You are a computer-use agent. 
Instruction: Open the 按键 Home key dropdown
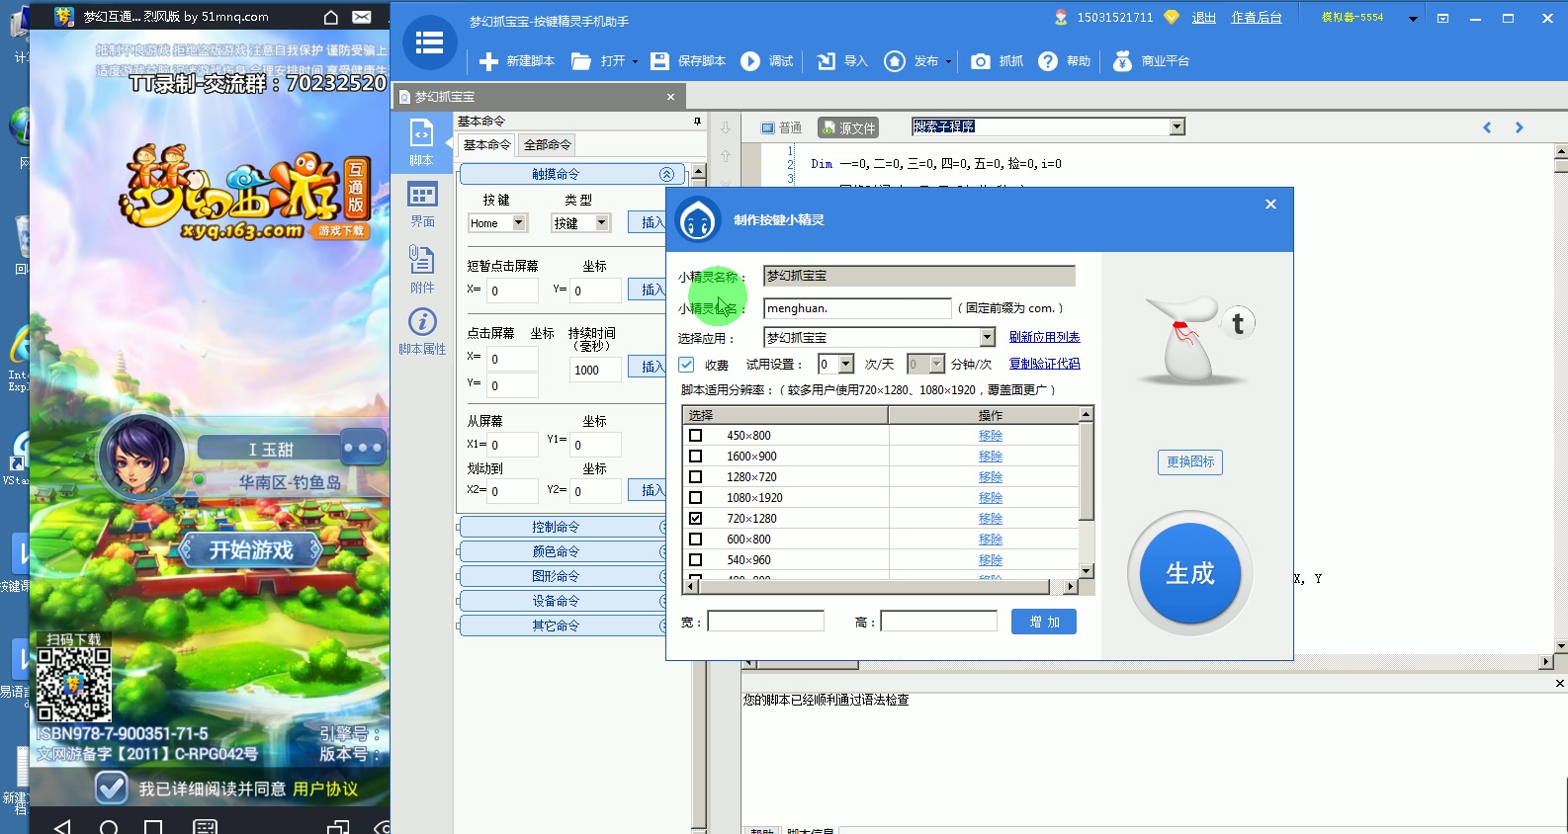518,223
